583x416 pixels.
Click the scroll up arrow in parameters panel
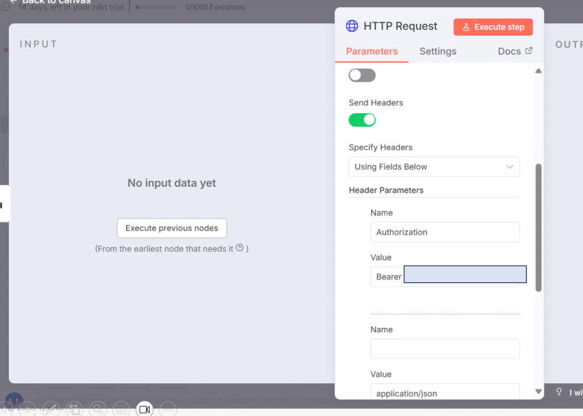tap(539, 71)
